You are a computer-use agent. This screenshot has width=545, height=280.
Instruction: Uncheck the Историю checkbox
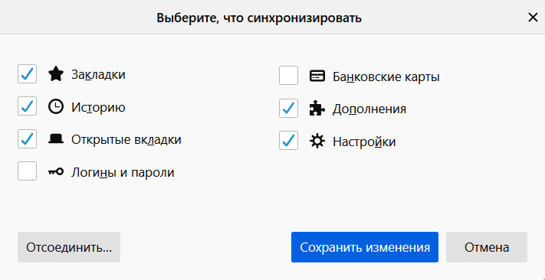tap(27, 106)
